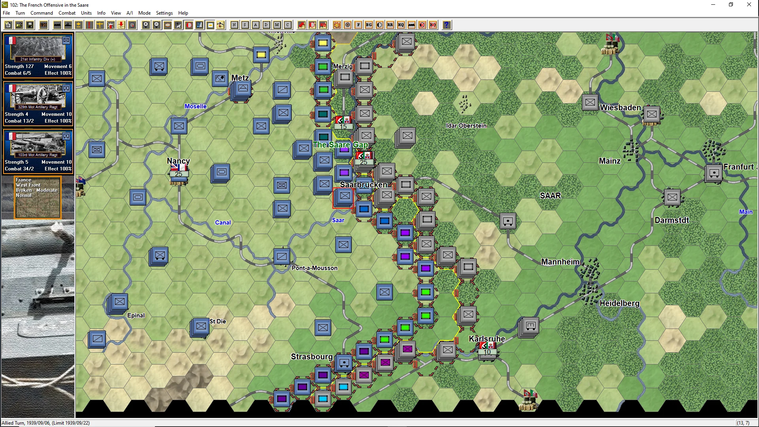
Task: Zoom out the map with minus magnifier
Action: [x=157, y=25]
